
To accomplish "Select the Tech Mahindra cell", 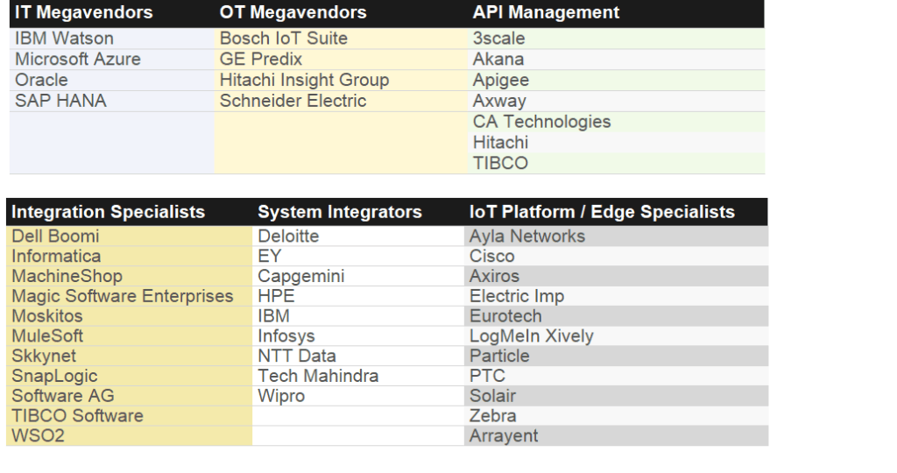I will click(x=318, y=376).
